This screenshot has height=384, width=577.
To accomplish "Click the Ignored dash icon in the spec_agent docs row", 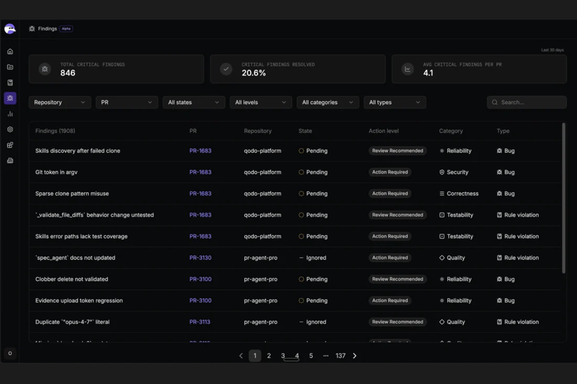I will [x=301, y=258].
